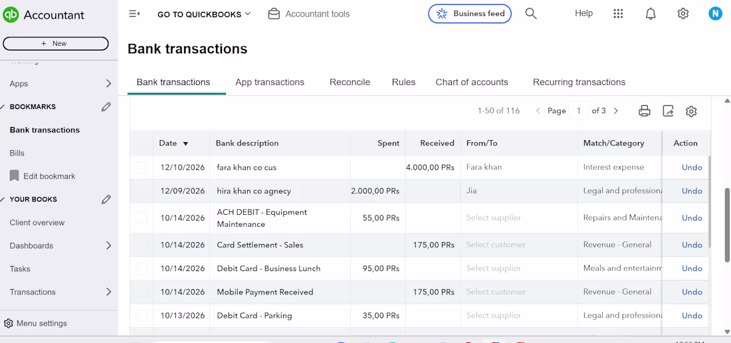Check the fara khan co cus row
This screenshot has height=343, width=731.
pyautogui.click(x=142, y=168)
